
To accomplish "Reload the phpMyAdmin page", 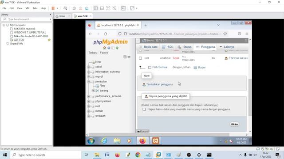I will coord(106,34).
